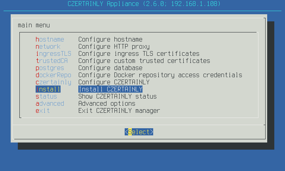Viewport: 285px width, 171px height.
Task: Click 'Configure custom trusted certificates' text
Action: click(144, 61)
